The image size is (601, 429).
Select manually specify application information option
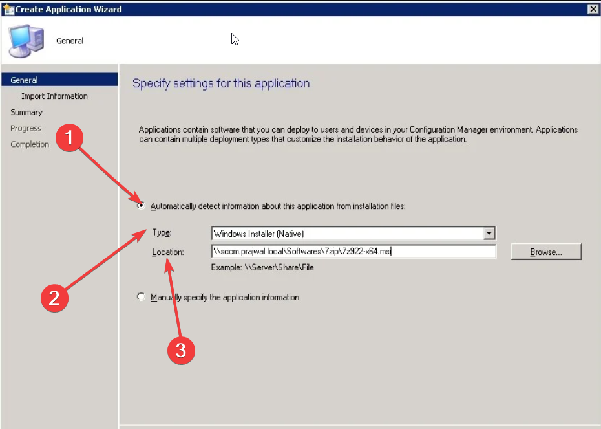(142, 297)
